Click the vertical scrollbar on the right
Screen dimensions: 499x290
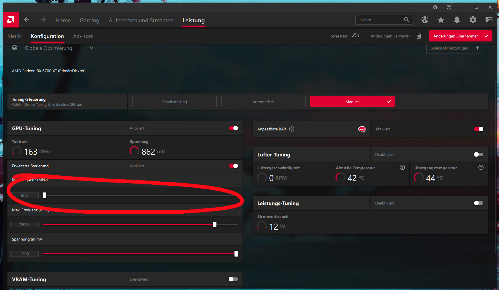496,167
